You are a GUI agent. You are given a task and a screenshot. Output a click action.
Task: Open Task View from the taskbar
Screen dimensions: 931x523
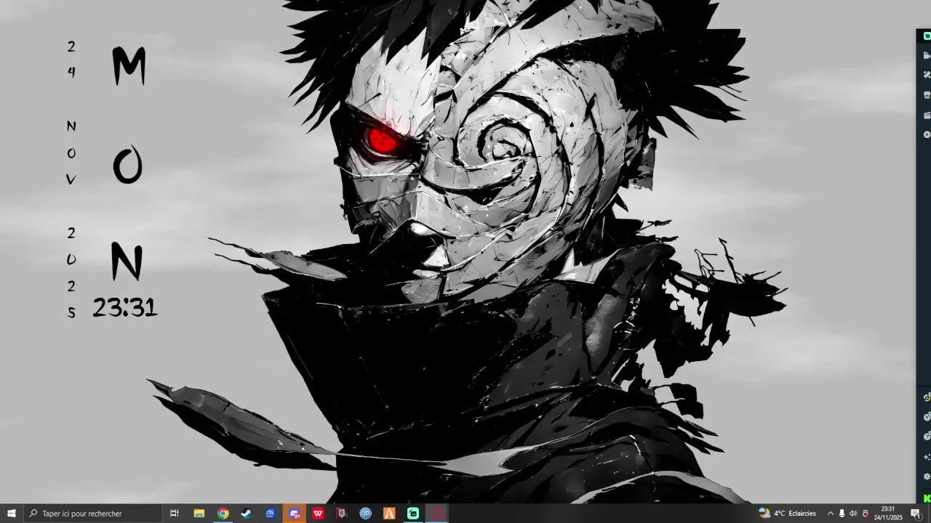(x=175, y=514)
